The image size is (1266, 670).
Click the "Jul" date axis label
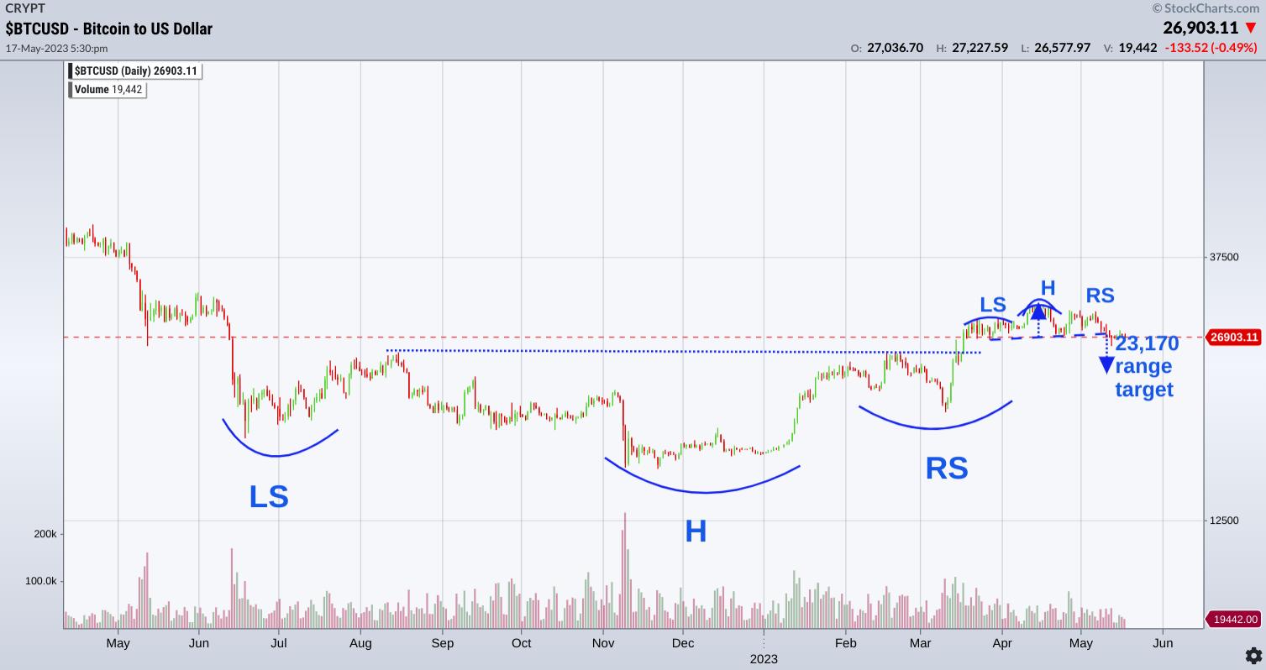tap(278, 643)
